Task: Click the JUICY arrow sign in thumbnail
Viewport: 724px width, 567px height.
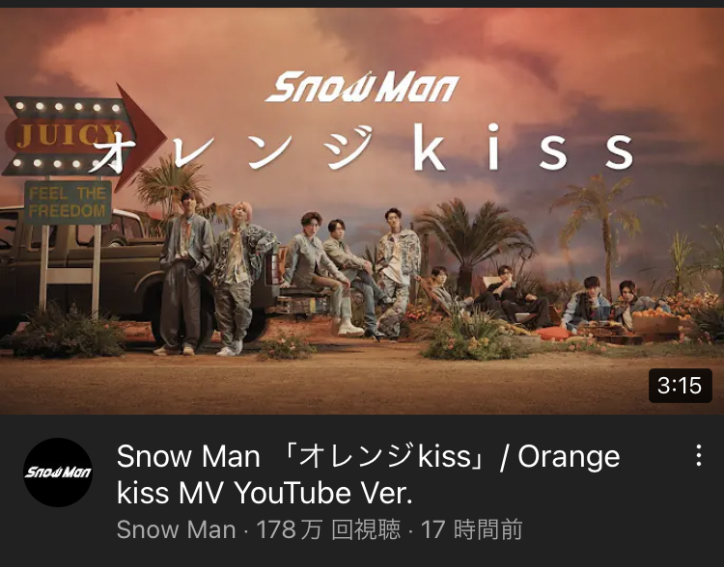Action: tap(83, 137)
